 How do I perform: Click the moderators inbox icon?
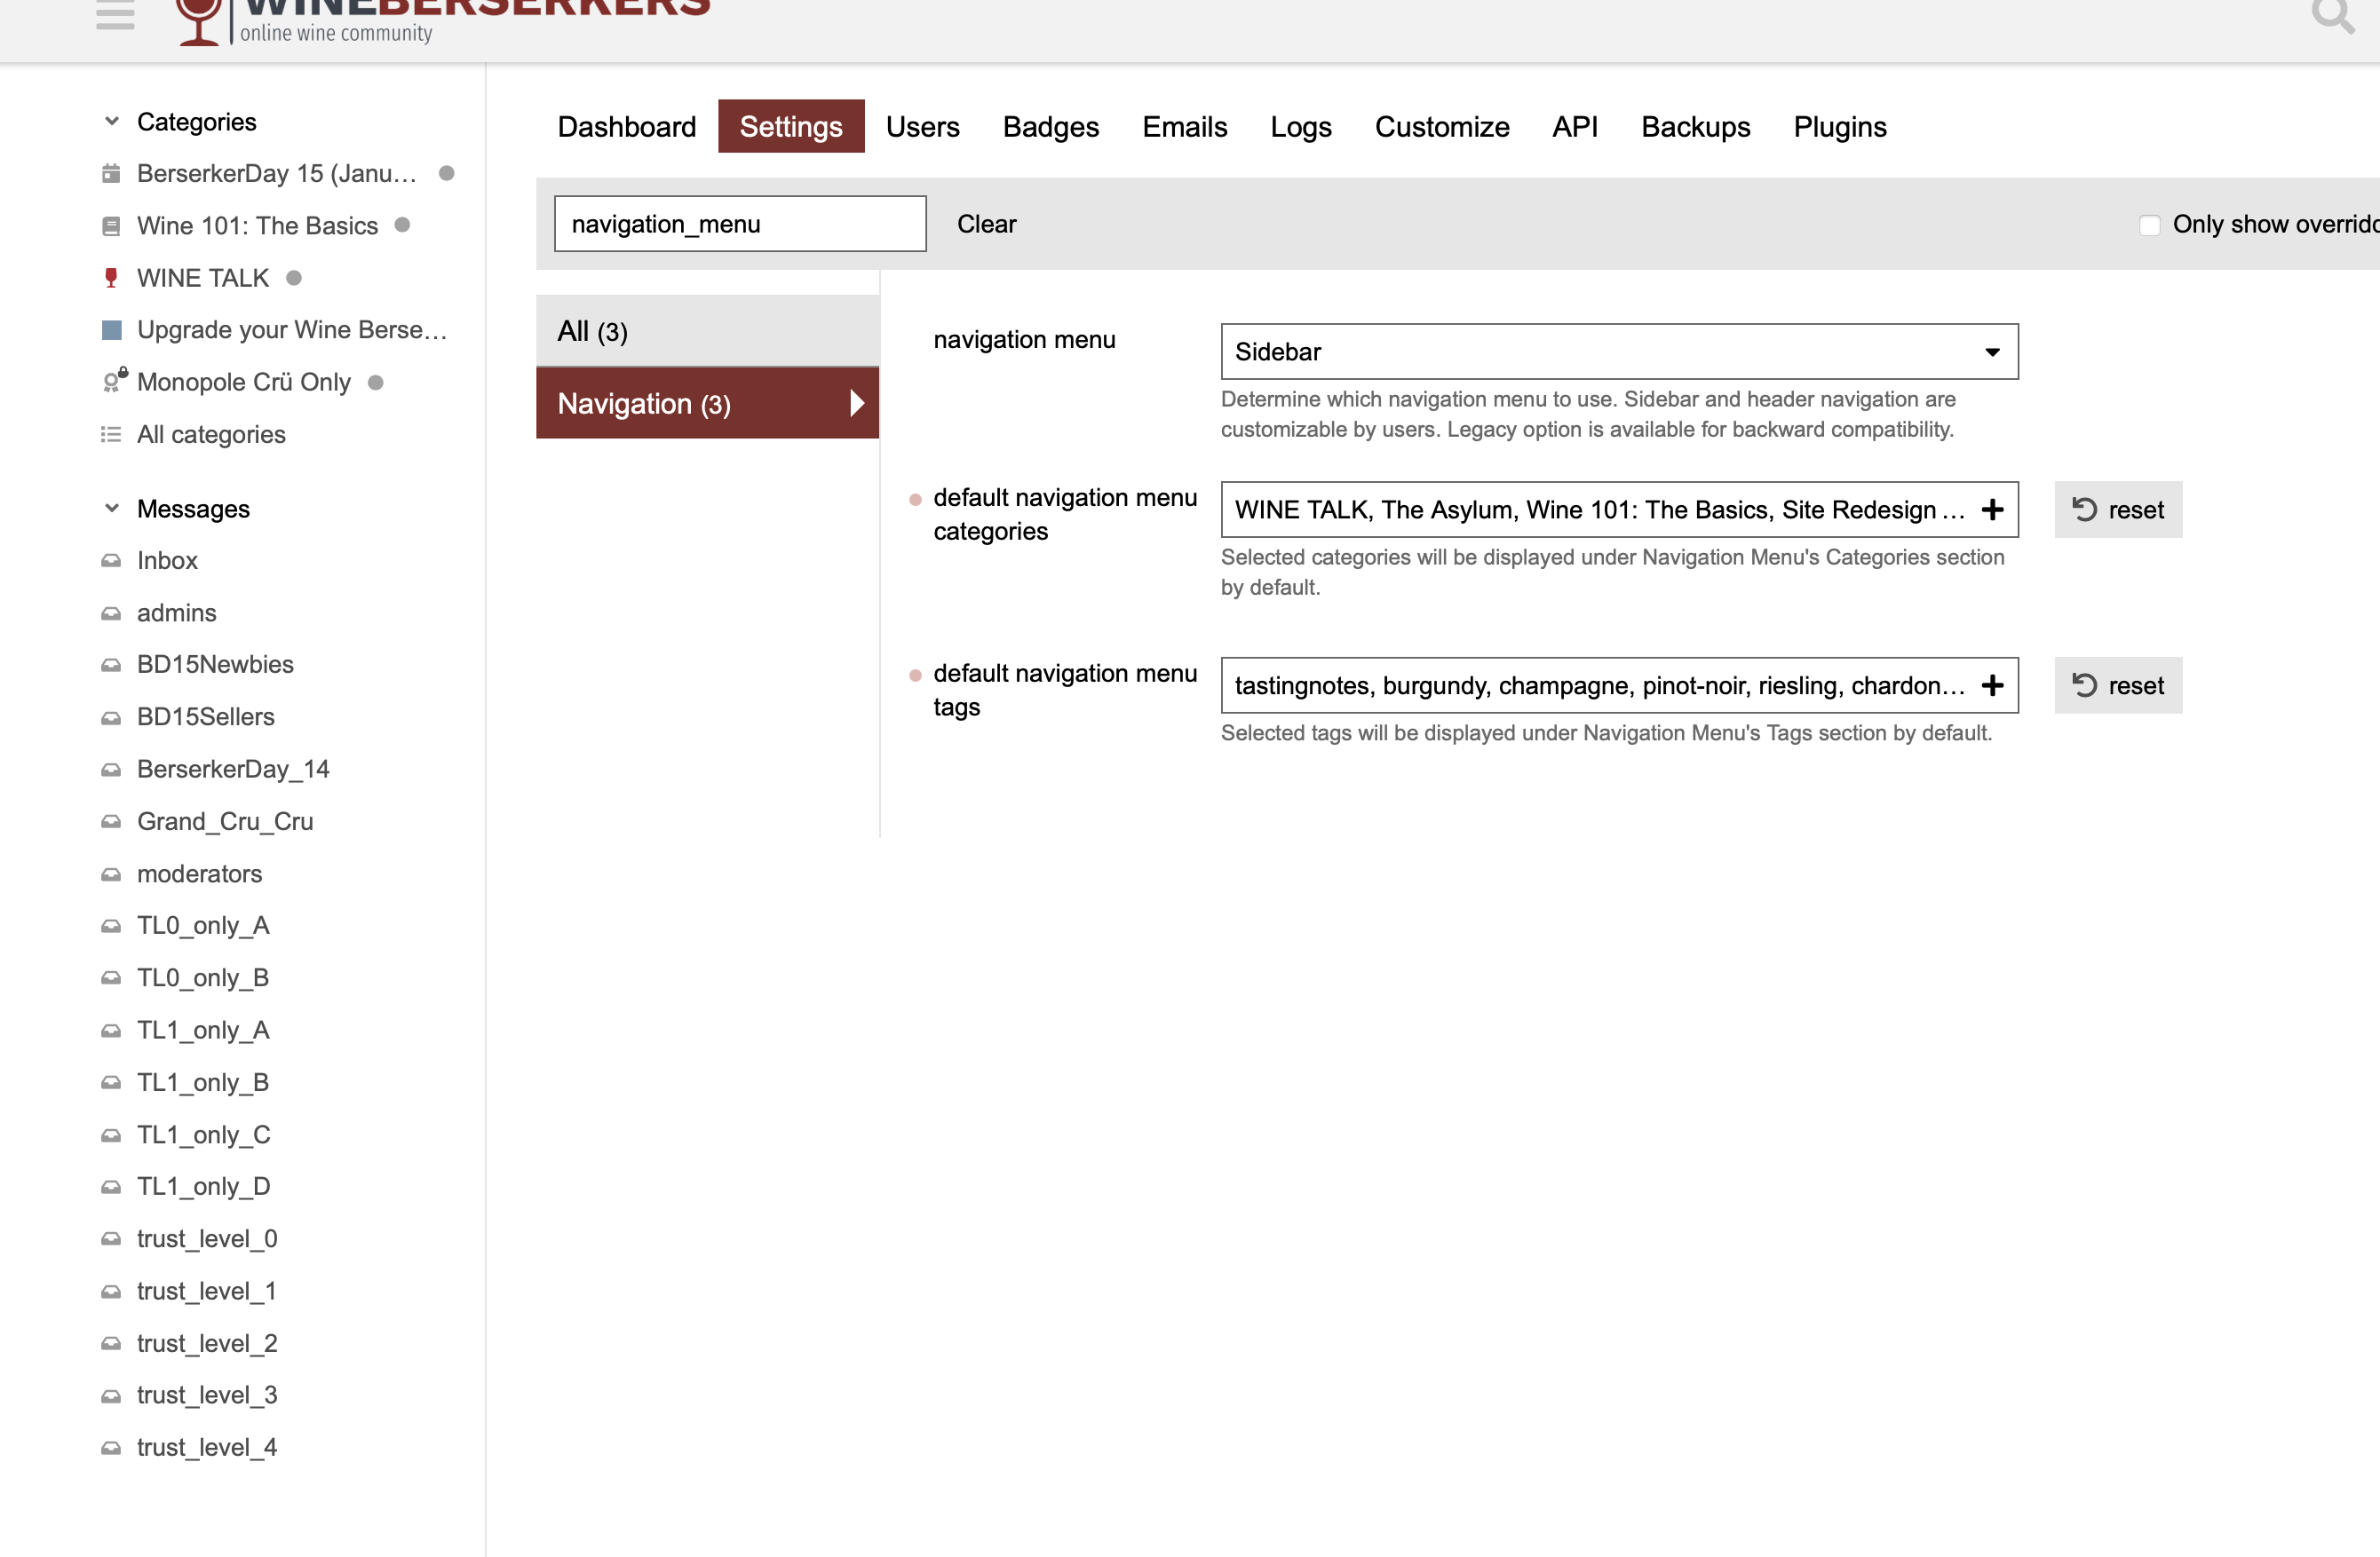coord(111,874)
